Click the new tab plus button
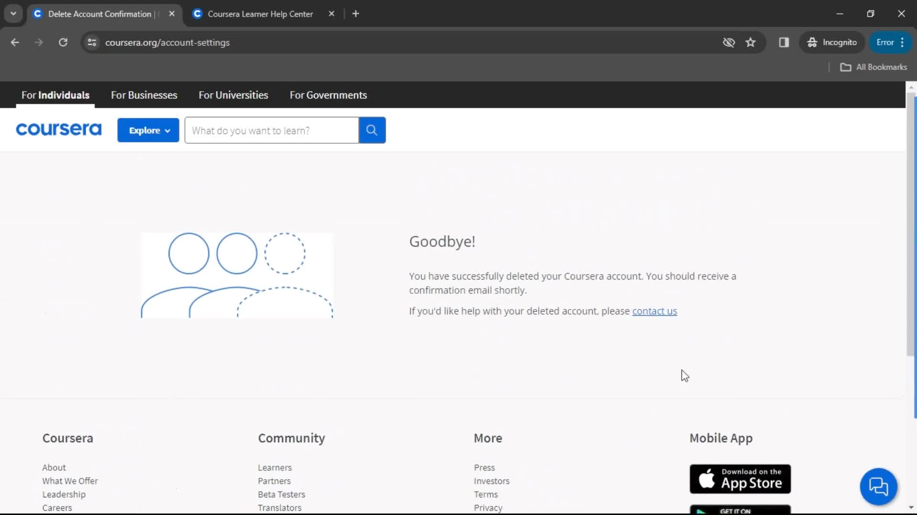The height and width of the screenshot is (515, 917). [x=356, y=14]
